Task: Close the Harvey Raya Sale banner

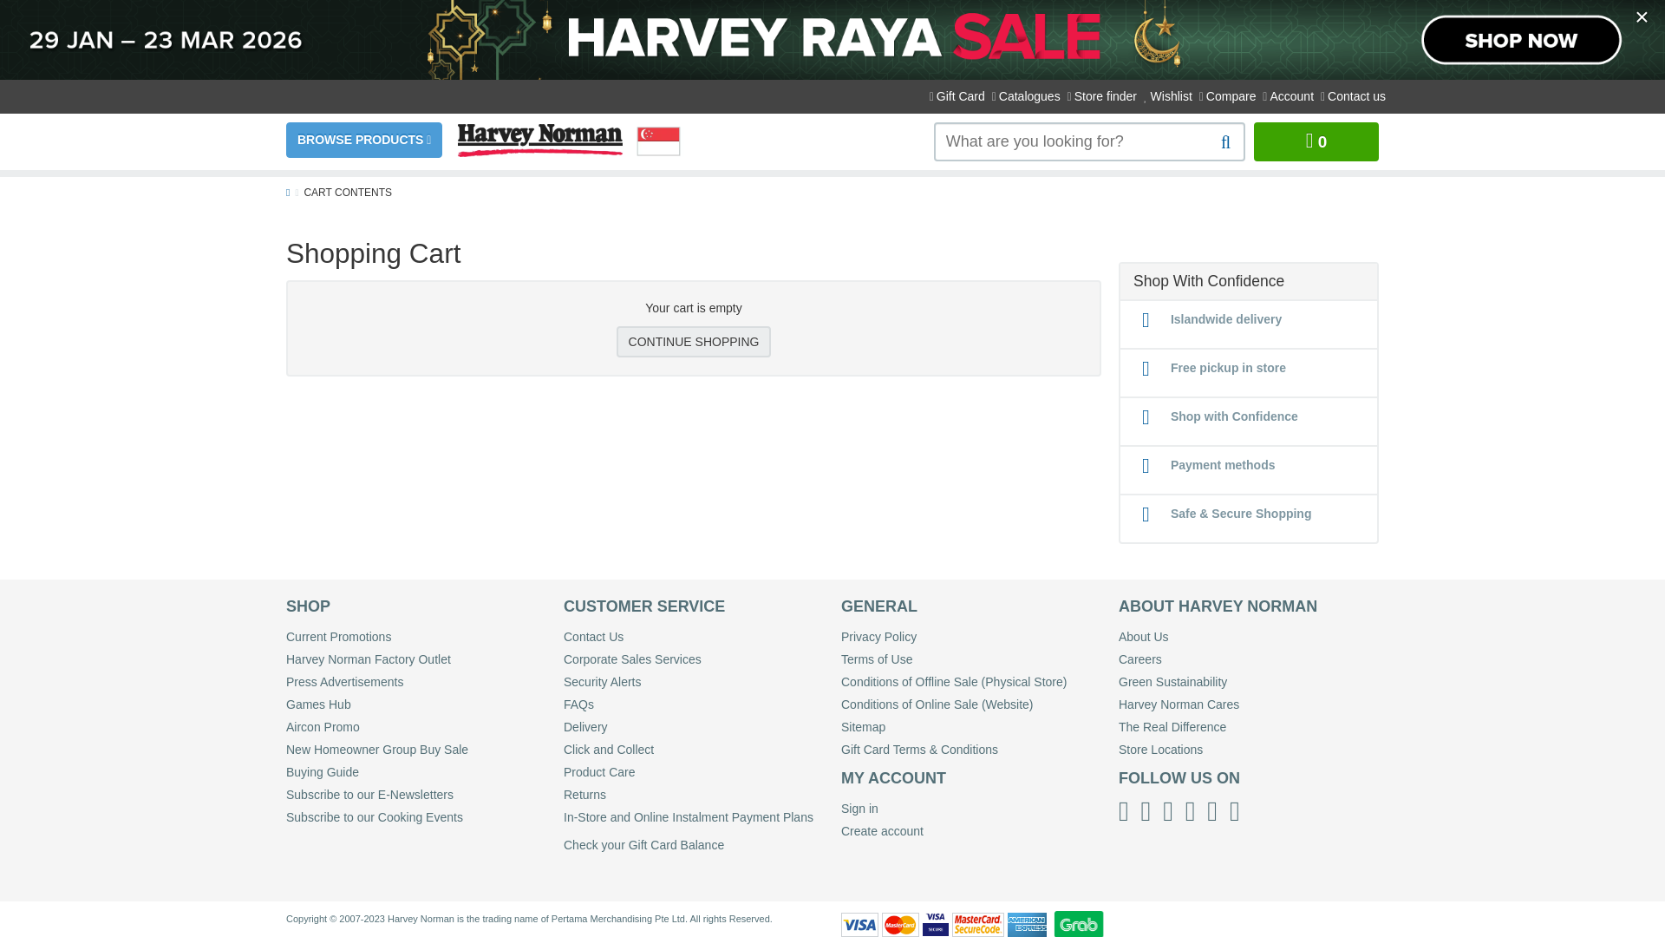Action: point(1642,17)
